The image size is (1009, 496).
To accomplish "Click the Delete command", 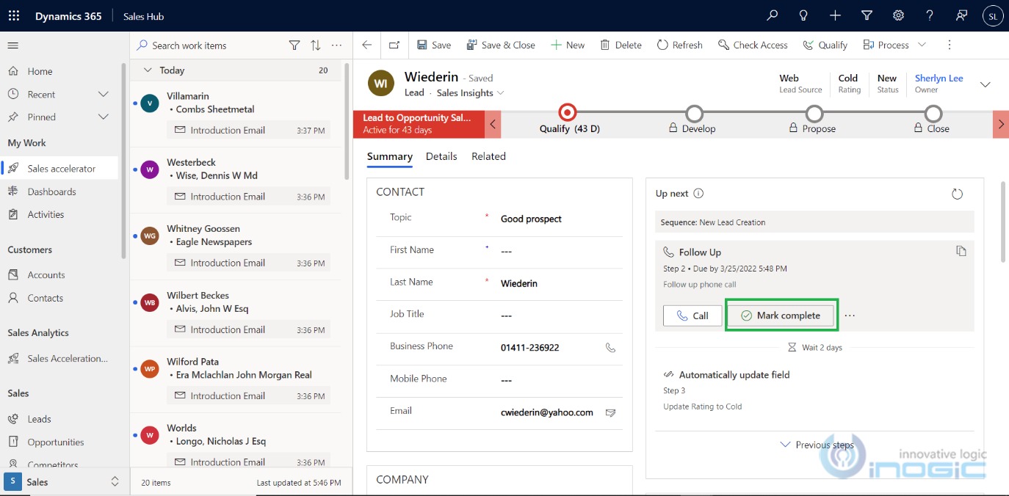I will tap(621, 45).
